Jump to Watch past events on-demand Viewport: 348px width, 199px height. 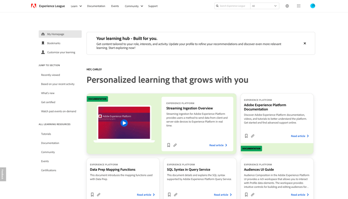click(58, 112)
